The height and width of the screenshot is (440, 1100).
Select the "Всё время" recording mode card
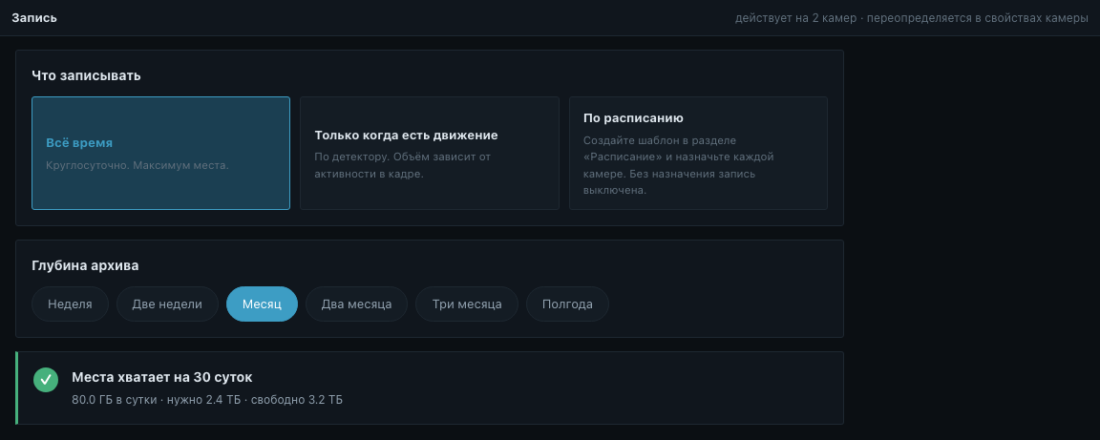tap(160, 153)
